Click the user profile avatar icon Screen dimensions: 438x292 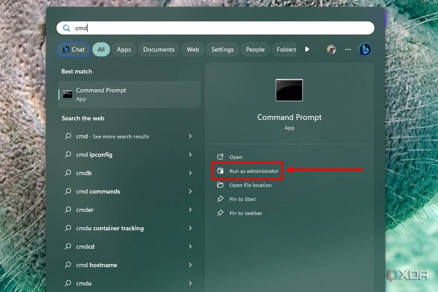(331, 49)
